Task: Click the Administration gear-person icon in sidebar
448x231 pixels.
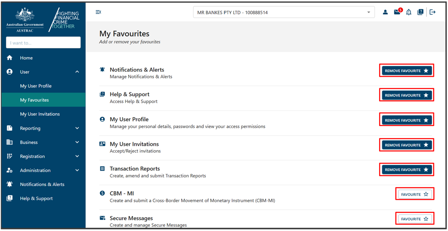Action: (x=10, y=170)
